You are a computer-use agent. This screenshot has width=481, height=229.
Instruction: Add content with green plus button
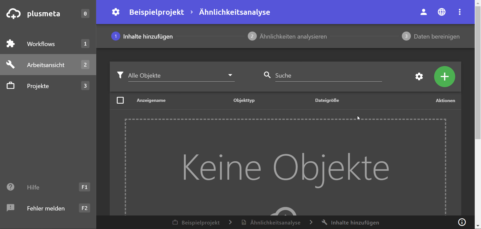pos(445,77)
